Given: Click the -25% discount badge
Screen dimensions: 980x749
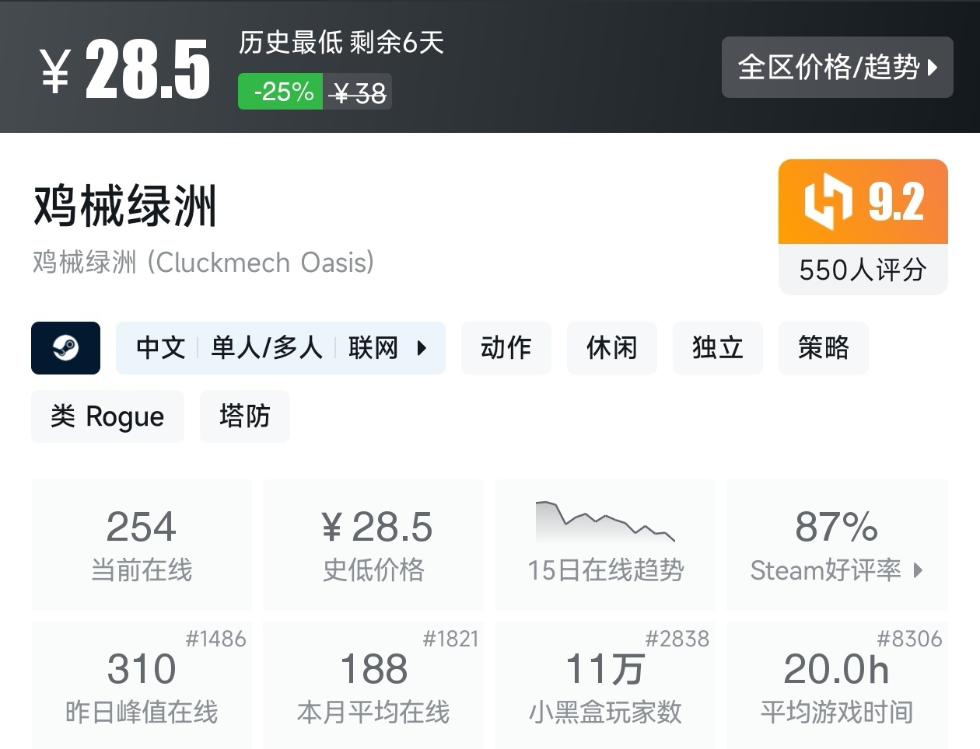Looking at the screenshot, I should (280, 91).
